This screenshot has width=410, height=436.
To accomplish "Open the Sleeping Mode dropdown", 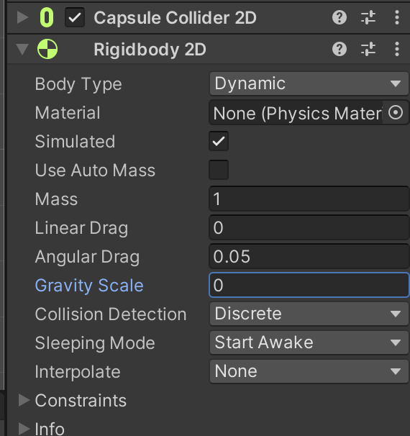I will pos(309,342).
